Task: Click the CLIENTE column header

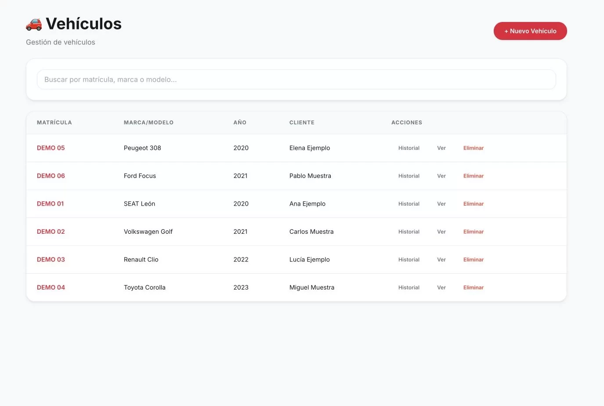Action: pos(302,123)
